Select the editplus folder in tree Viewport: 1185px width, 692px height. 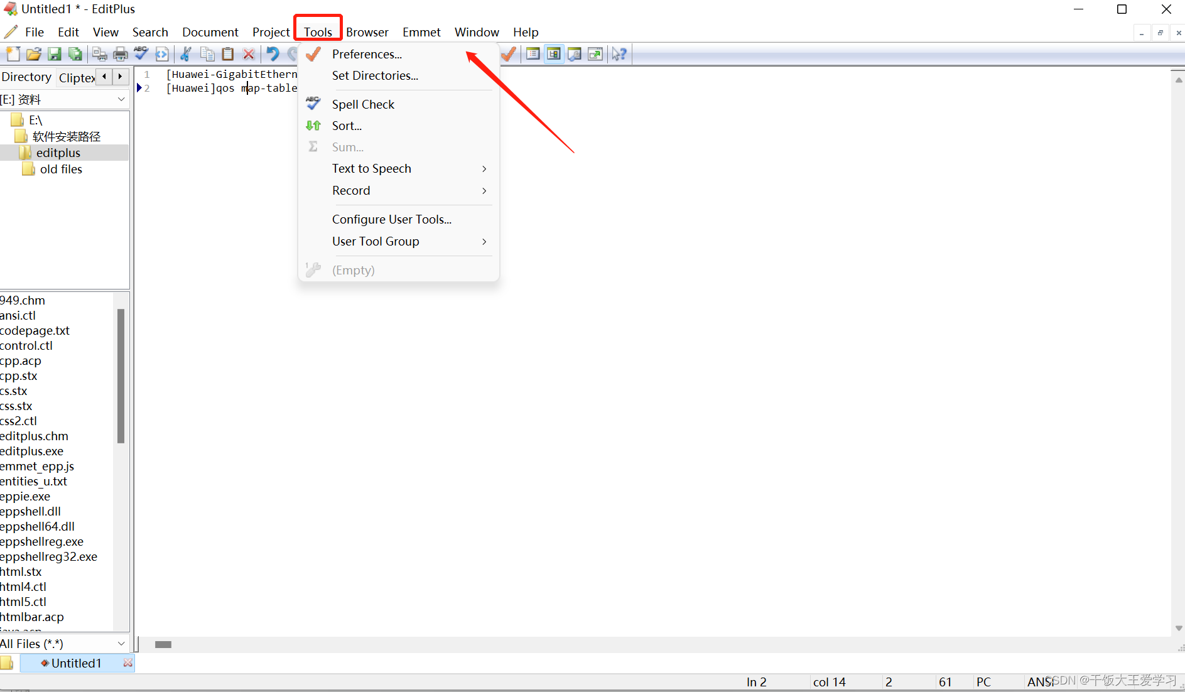pos(58,153)
